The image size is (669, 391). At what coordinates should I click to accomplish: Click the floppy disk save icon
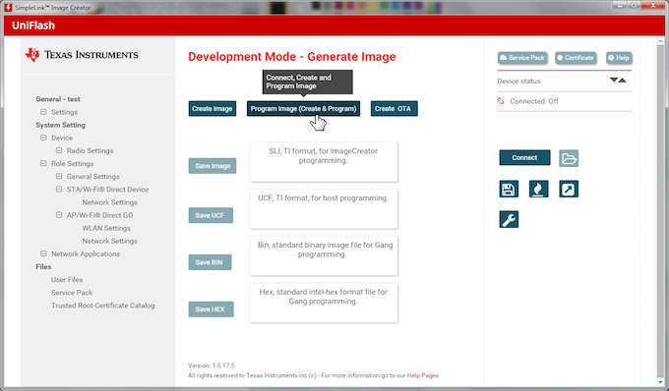(x=509, y=189)
